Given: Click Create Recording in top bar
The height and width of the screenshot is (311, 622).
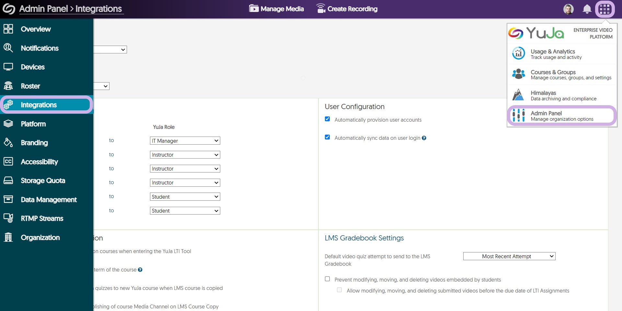Looking at the screenshot, I should point(347,9).
